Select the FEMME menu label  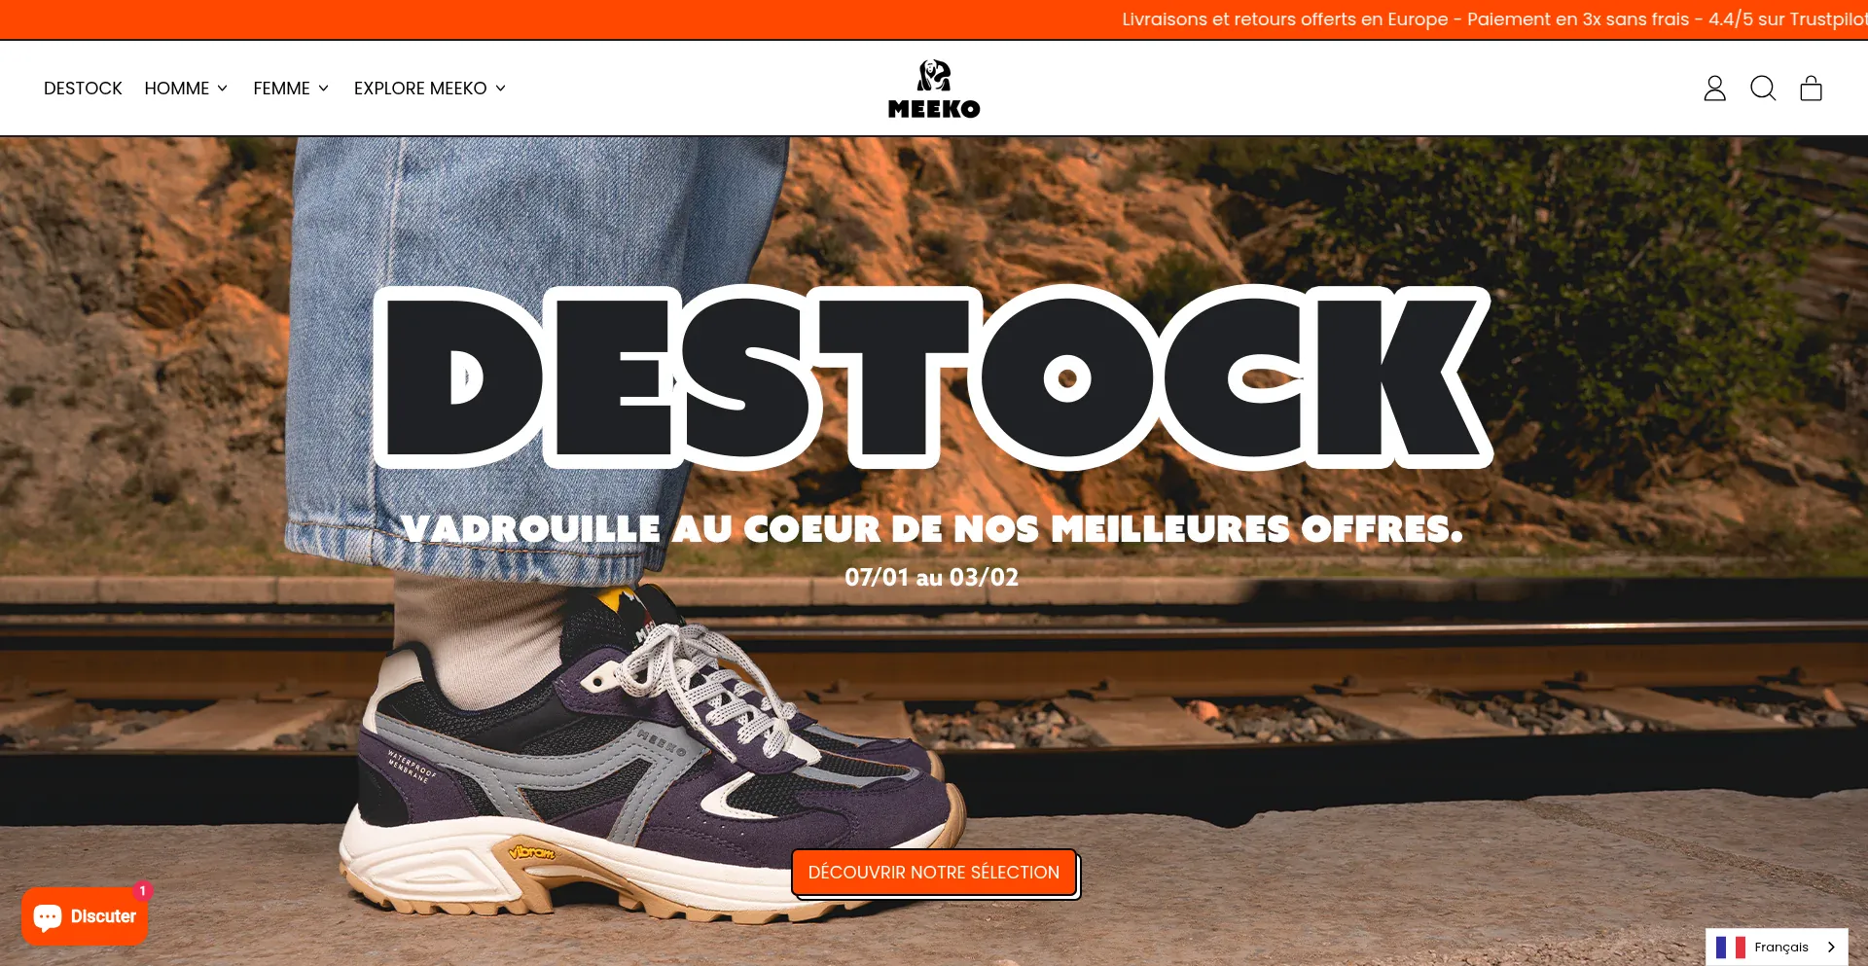pyautogui.click(x=281, y=89)
